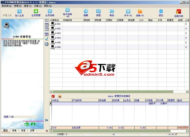Open the 设置 menu

click(38, 6)
